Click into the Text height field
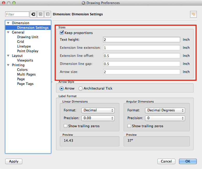 tap(141, 40)
